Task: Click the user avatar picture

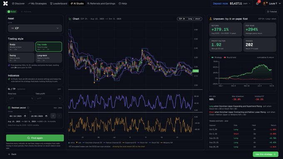Action: click(265, 4)
